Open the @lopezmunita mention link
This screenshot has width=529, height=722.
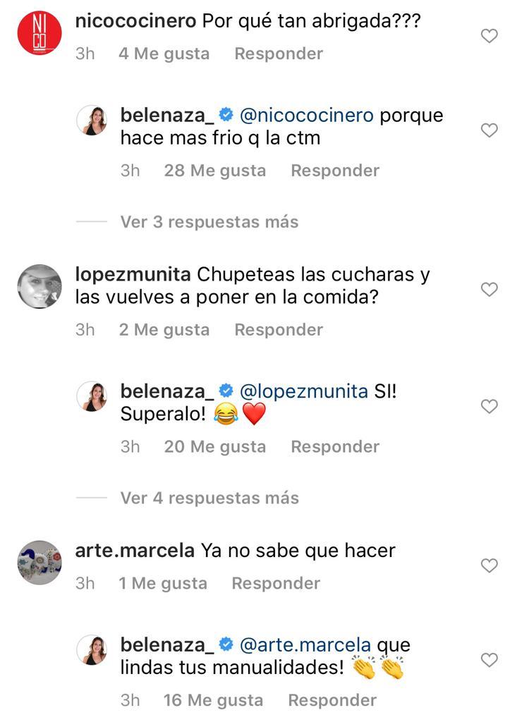tap(302, 389)
